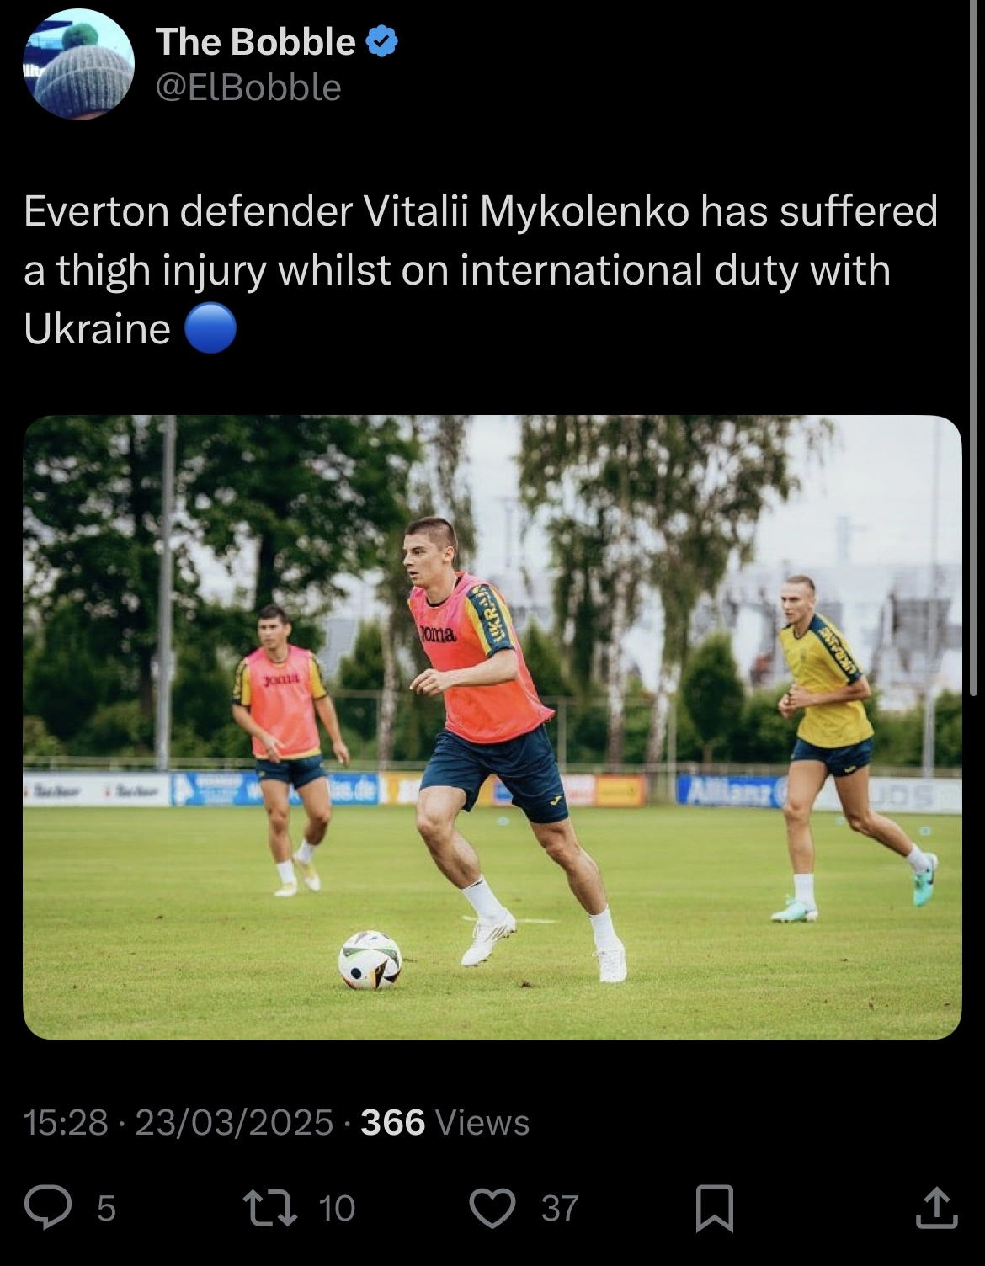Click the blue circle emoji
985x1266 pixels.
[209, 327]
